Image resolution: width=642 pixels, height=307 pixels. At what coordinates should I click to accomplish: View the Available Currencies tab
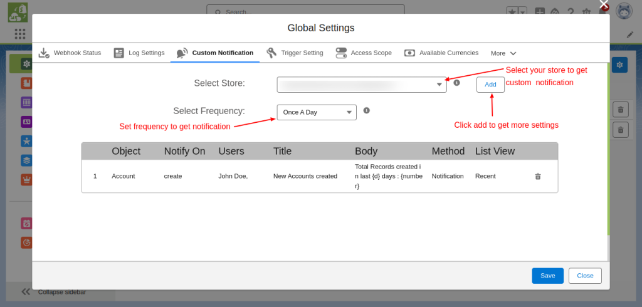tap(441, 53)
